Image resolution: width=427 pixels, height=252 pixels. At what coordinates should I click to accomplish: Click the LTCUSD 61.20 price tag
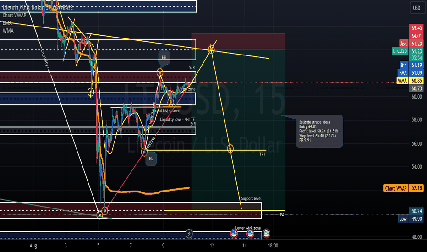[x=407, y=51]
